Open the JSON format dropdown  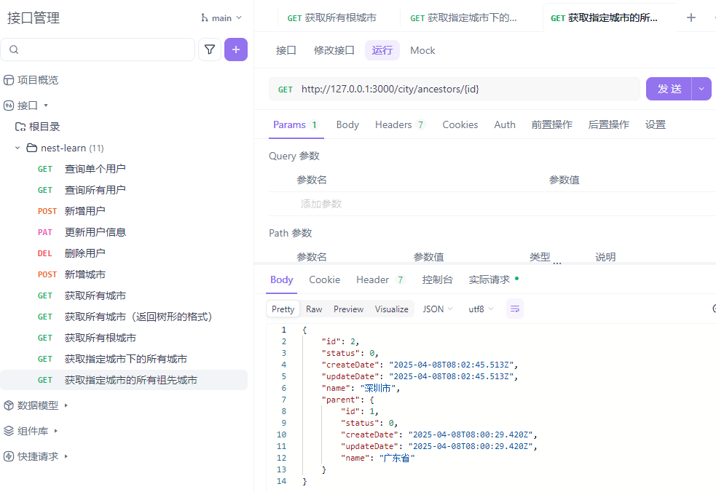click(438, 309)
